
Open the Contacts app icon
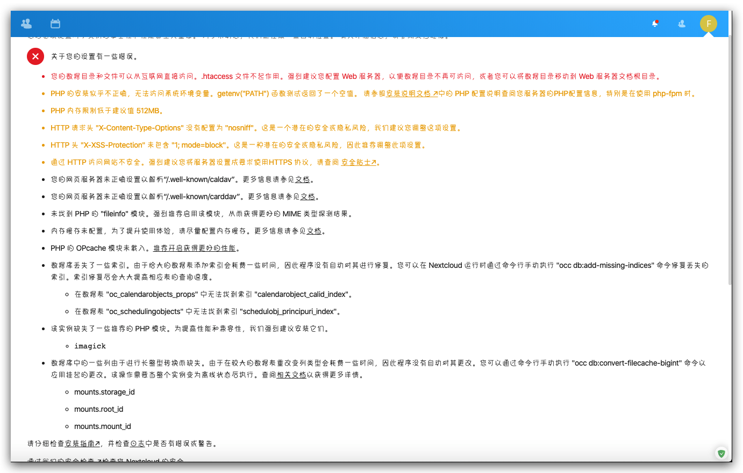[26, 24]
